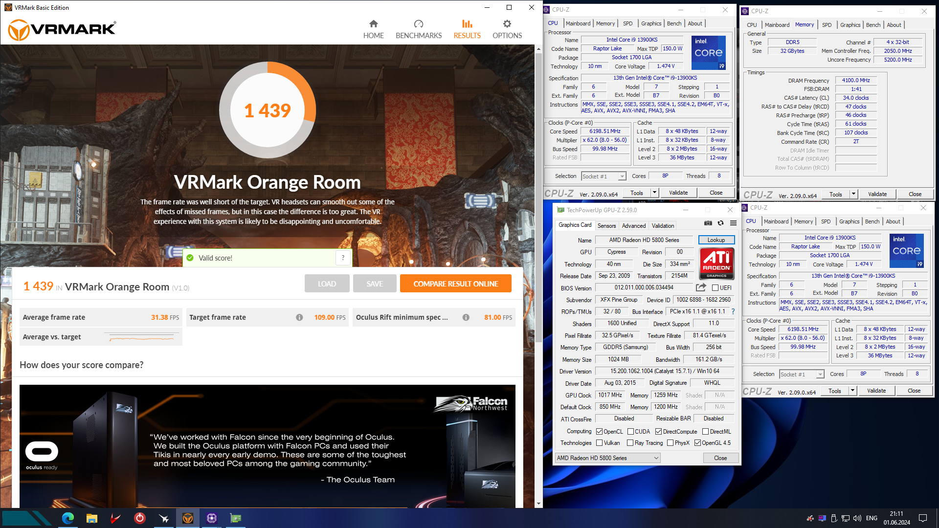Viewport: 939px width, 528px height.
Task: Click Validate button in top-left CPU-Z
Action: coord(678,193)
